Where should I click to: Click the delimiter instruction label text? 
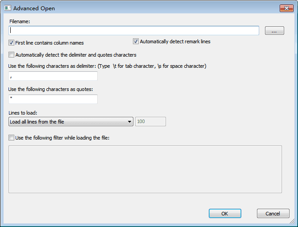tap(107, 66)
